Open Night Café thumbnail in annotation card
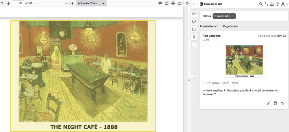 coord(244,61)
